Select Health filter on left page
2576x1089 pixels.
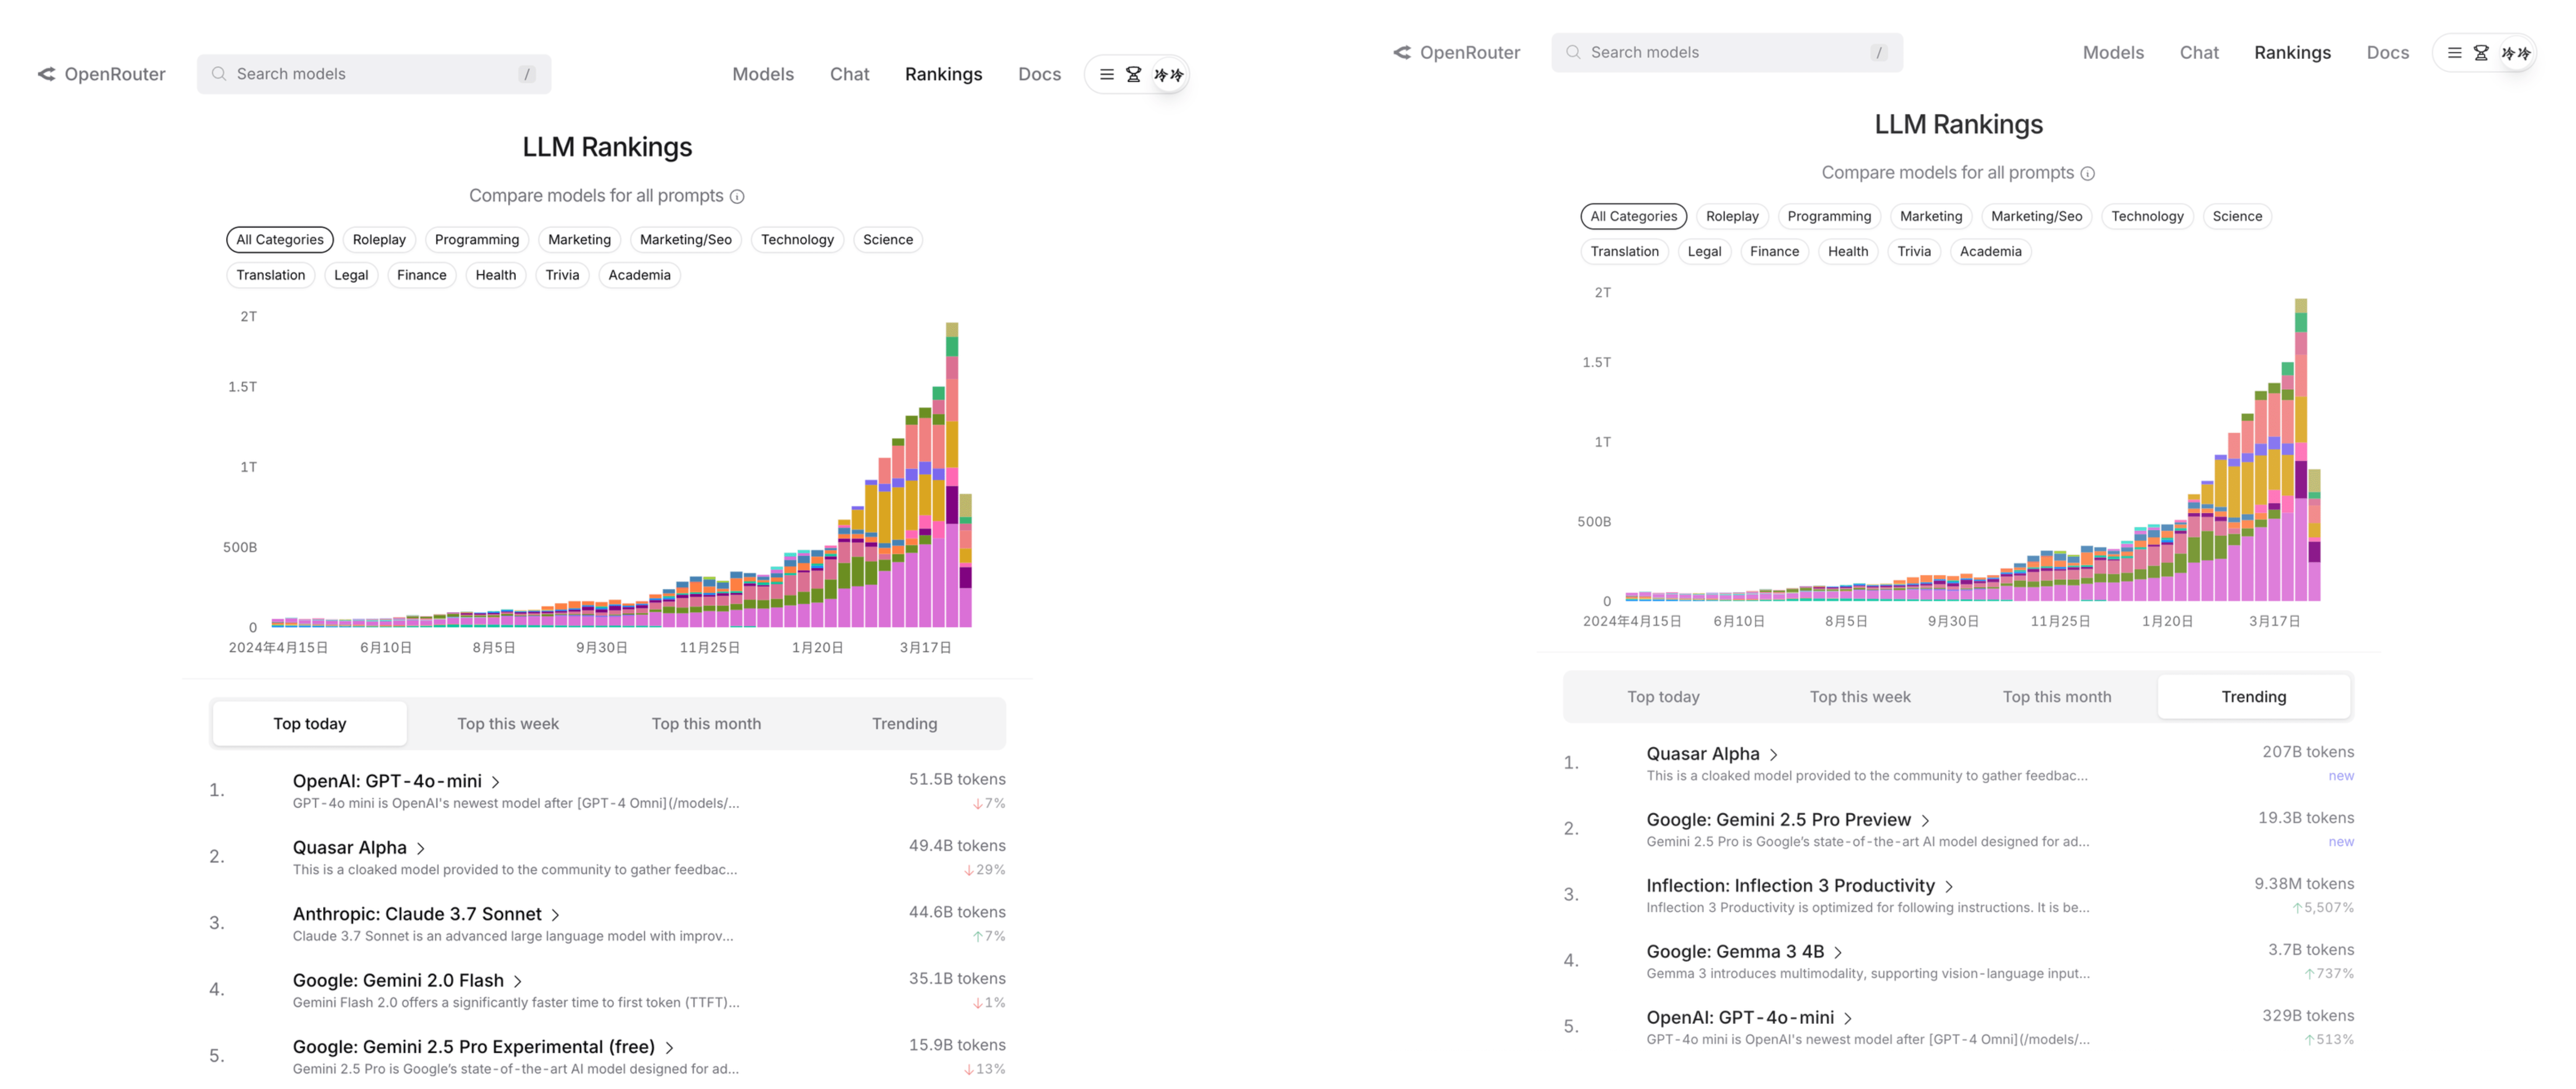click(496, 276)
